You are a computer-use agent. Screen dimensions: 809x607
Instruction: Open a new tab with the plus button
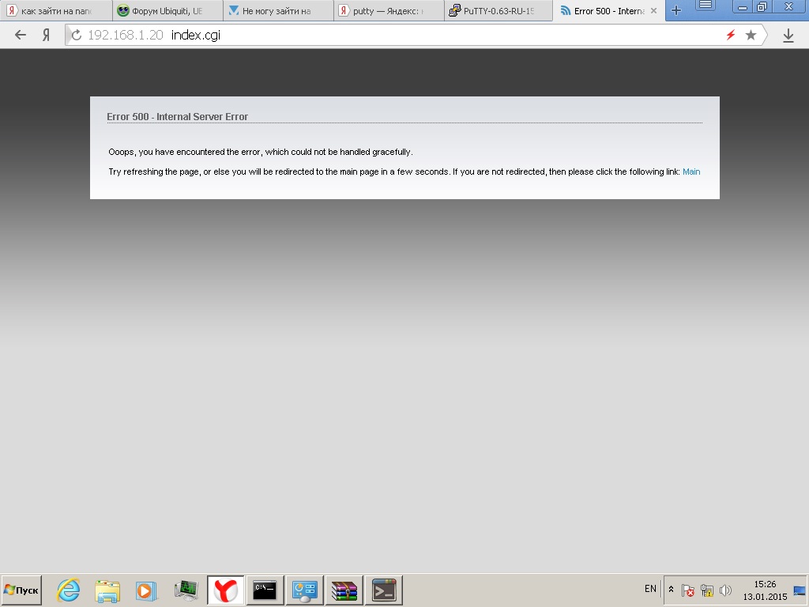coord(676,10)
